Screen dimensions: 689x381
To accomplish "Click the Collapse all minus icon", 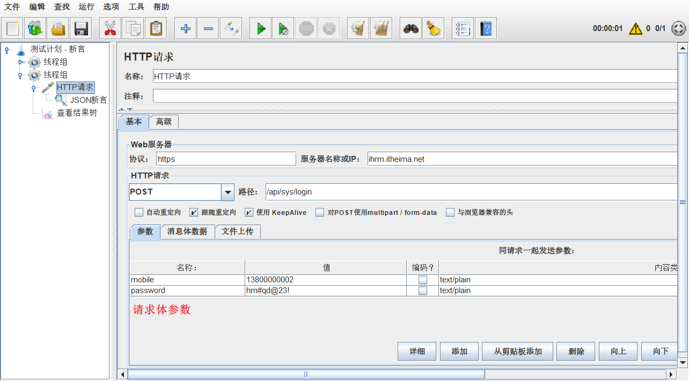I will 208,28.
